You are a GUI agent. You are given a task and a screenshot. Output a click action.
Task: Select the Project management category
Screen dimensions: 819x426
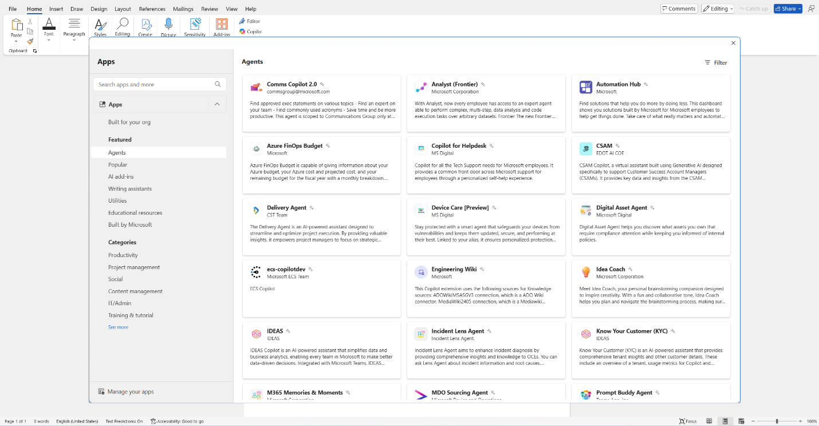134,267
